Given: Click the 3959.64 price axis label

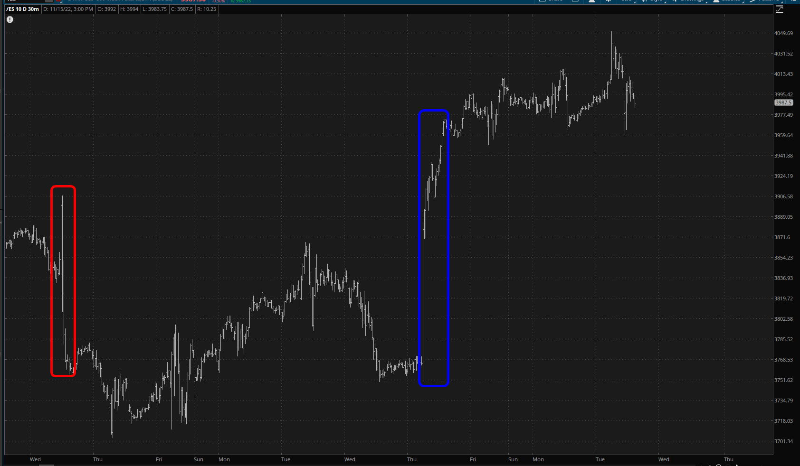Looking at the screenshot, I should tap(783, 135).
